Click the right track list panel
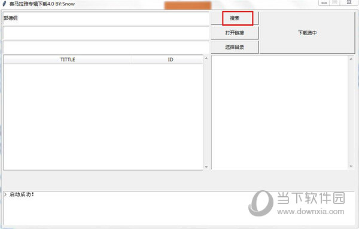The image size is (359, 229). click(x=279, y=113)
